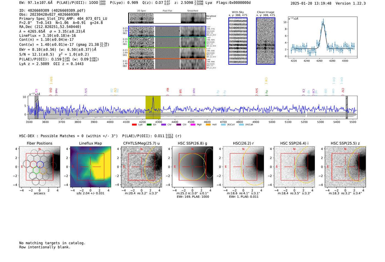Viewport: 385px width, 262px height.
Task: Open the CFHTLS/Meg(25.7) u cutout
Action: [x=142, y=167]
